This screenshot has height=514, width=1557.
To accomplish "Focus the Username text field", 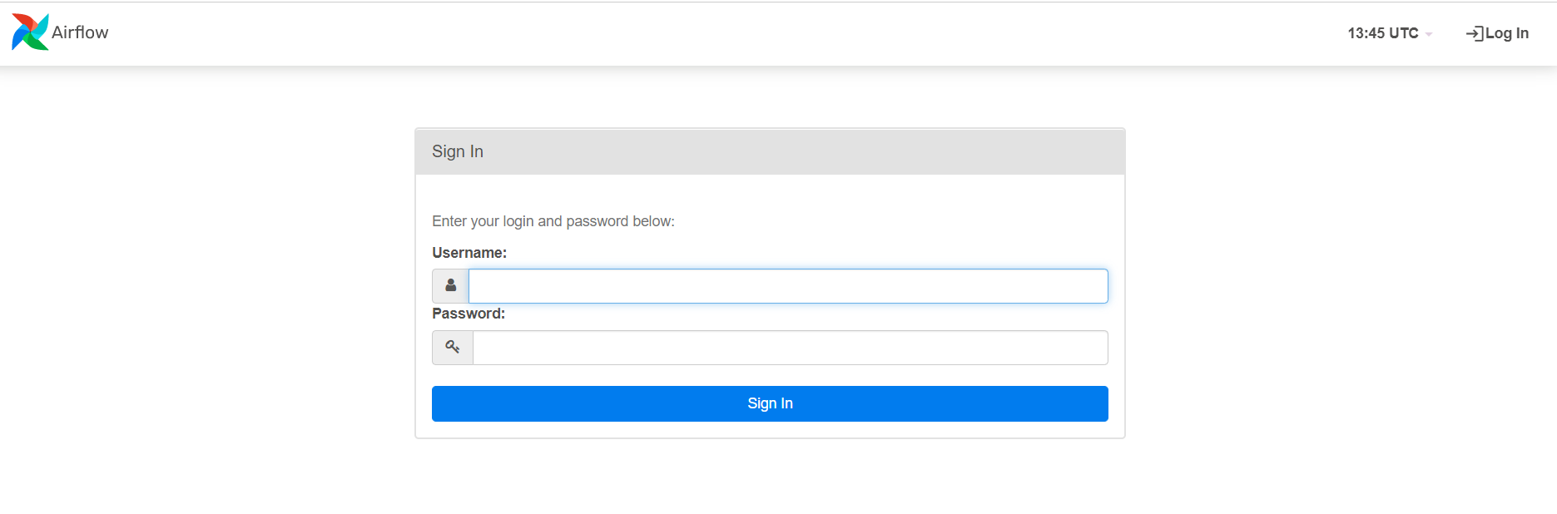I will (x=788, y=286).
